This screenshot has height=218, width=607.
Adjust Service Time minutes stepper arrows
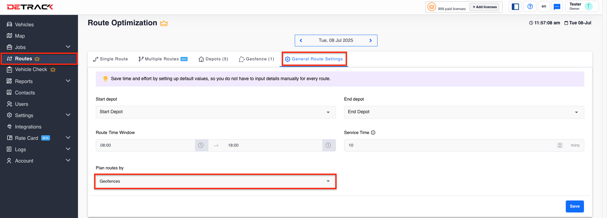[560, 145]
